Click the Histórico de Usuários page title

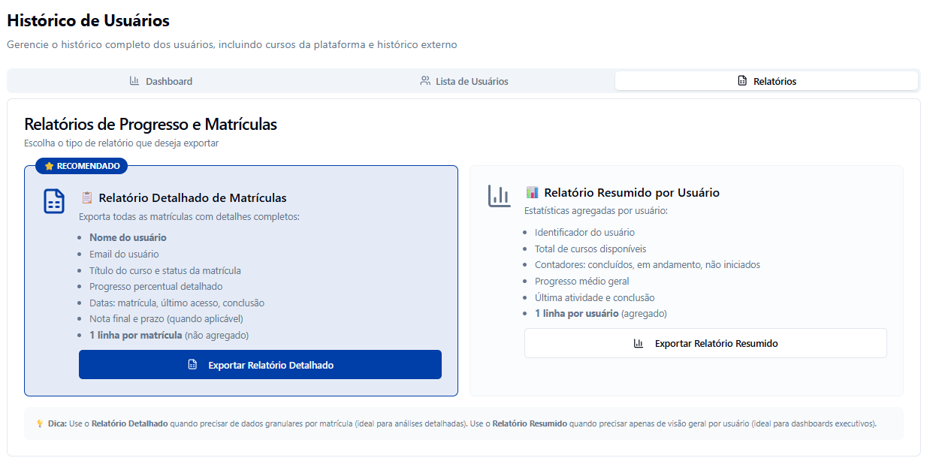89,21
